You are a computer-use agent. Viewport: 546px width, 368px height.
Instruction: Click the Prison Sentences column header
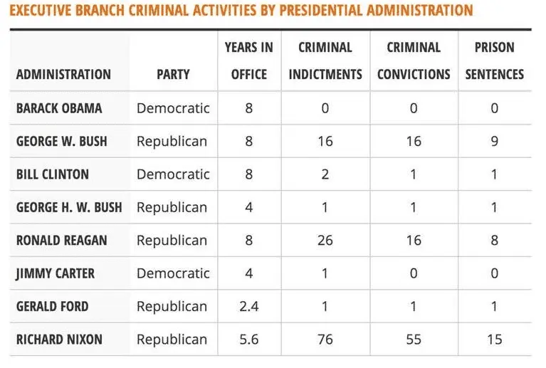[x=494, y=61]
